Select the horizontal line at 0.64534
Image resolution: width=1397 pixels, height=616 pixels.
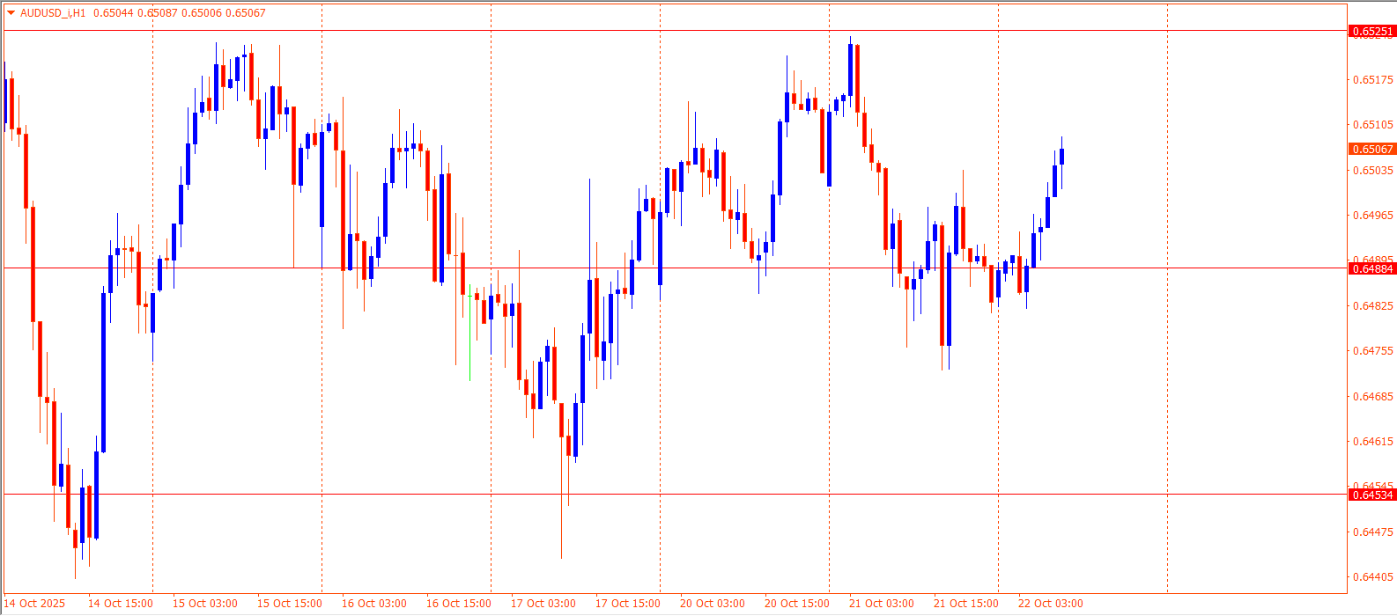click(705, 494)
